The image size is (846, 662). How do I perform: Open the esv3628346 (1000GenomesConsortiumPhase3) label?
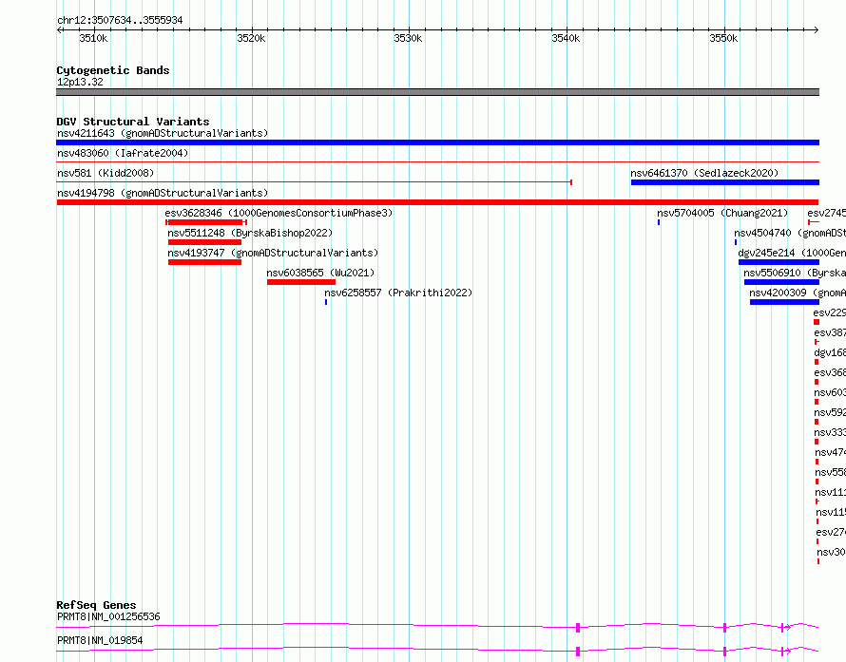click(x=279, y=213)
